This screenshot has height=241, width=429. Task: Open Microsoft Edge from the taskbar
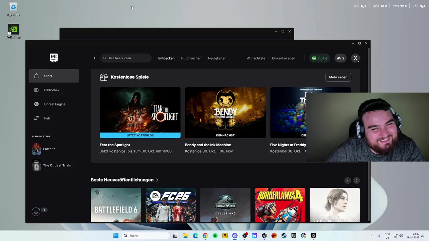195,236
